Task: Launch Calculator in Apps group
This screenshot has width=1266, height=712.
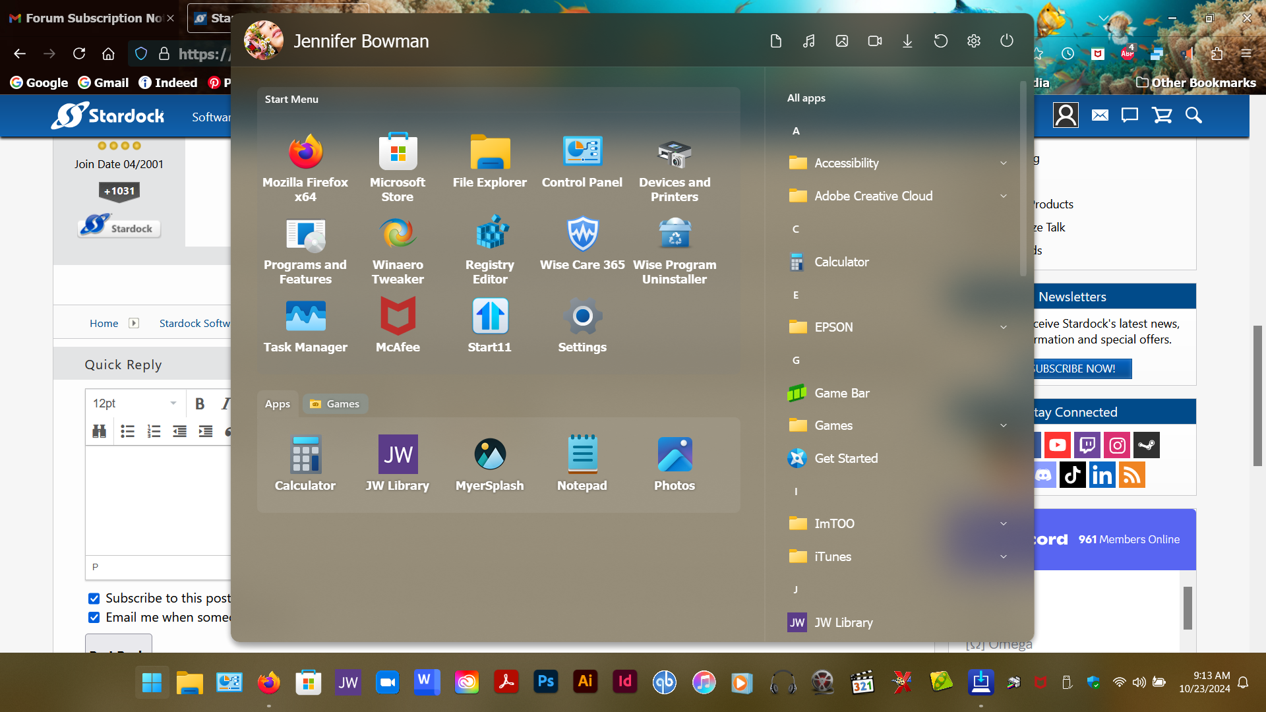Action: coord(305,464)
